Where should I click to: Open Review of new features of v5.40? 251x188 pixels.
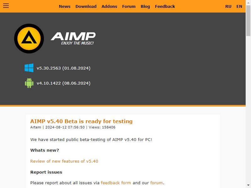64,161
